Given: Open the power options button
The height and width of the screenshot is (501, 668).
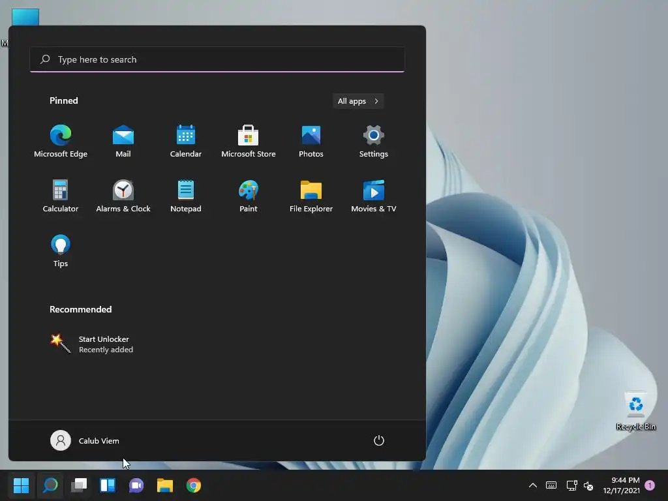Looking at the screenshot, I should click(x=379, y=440).
